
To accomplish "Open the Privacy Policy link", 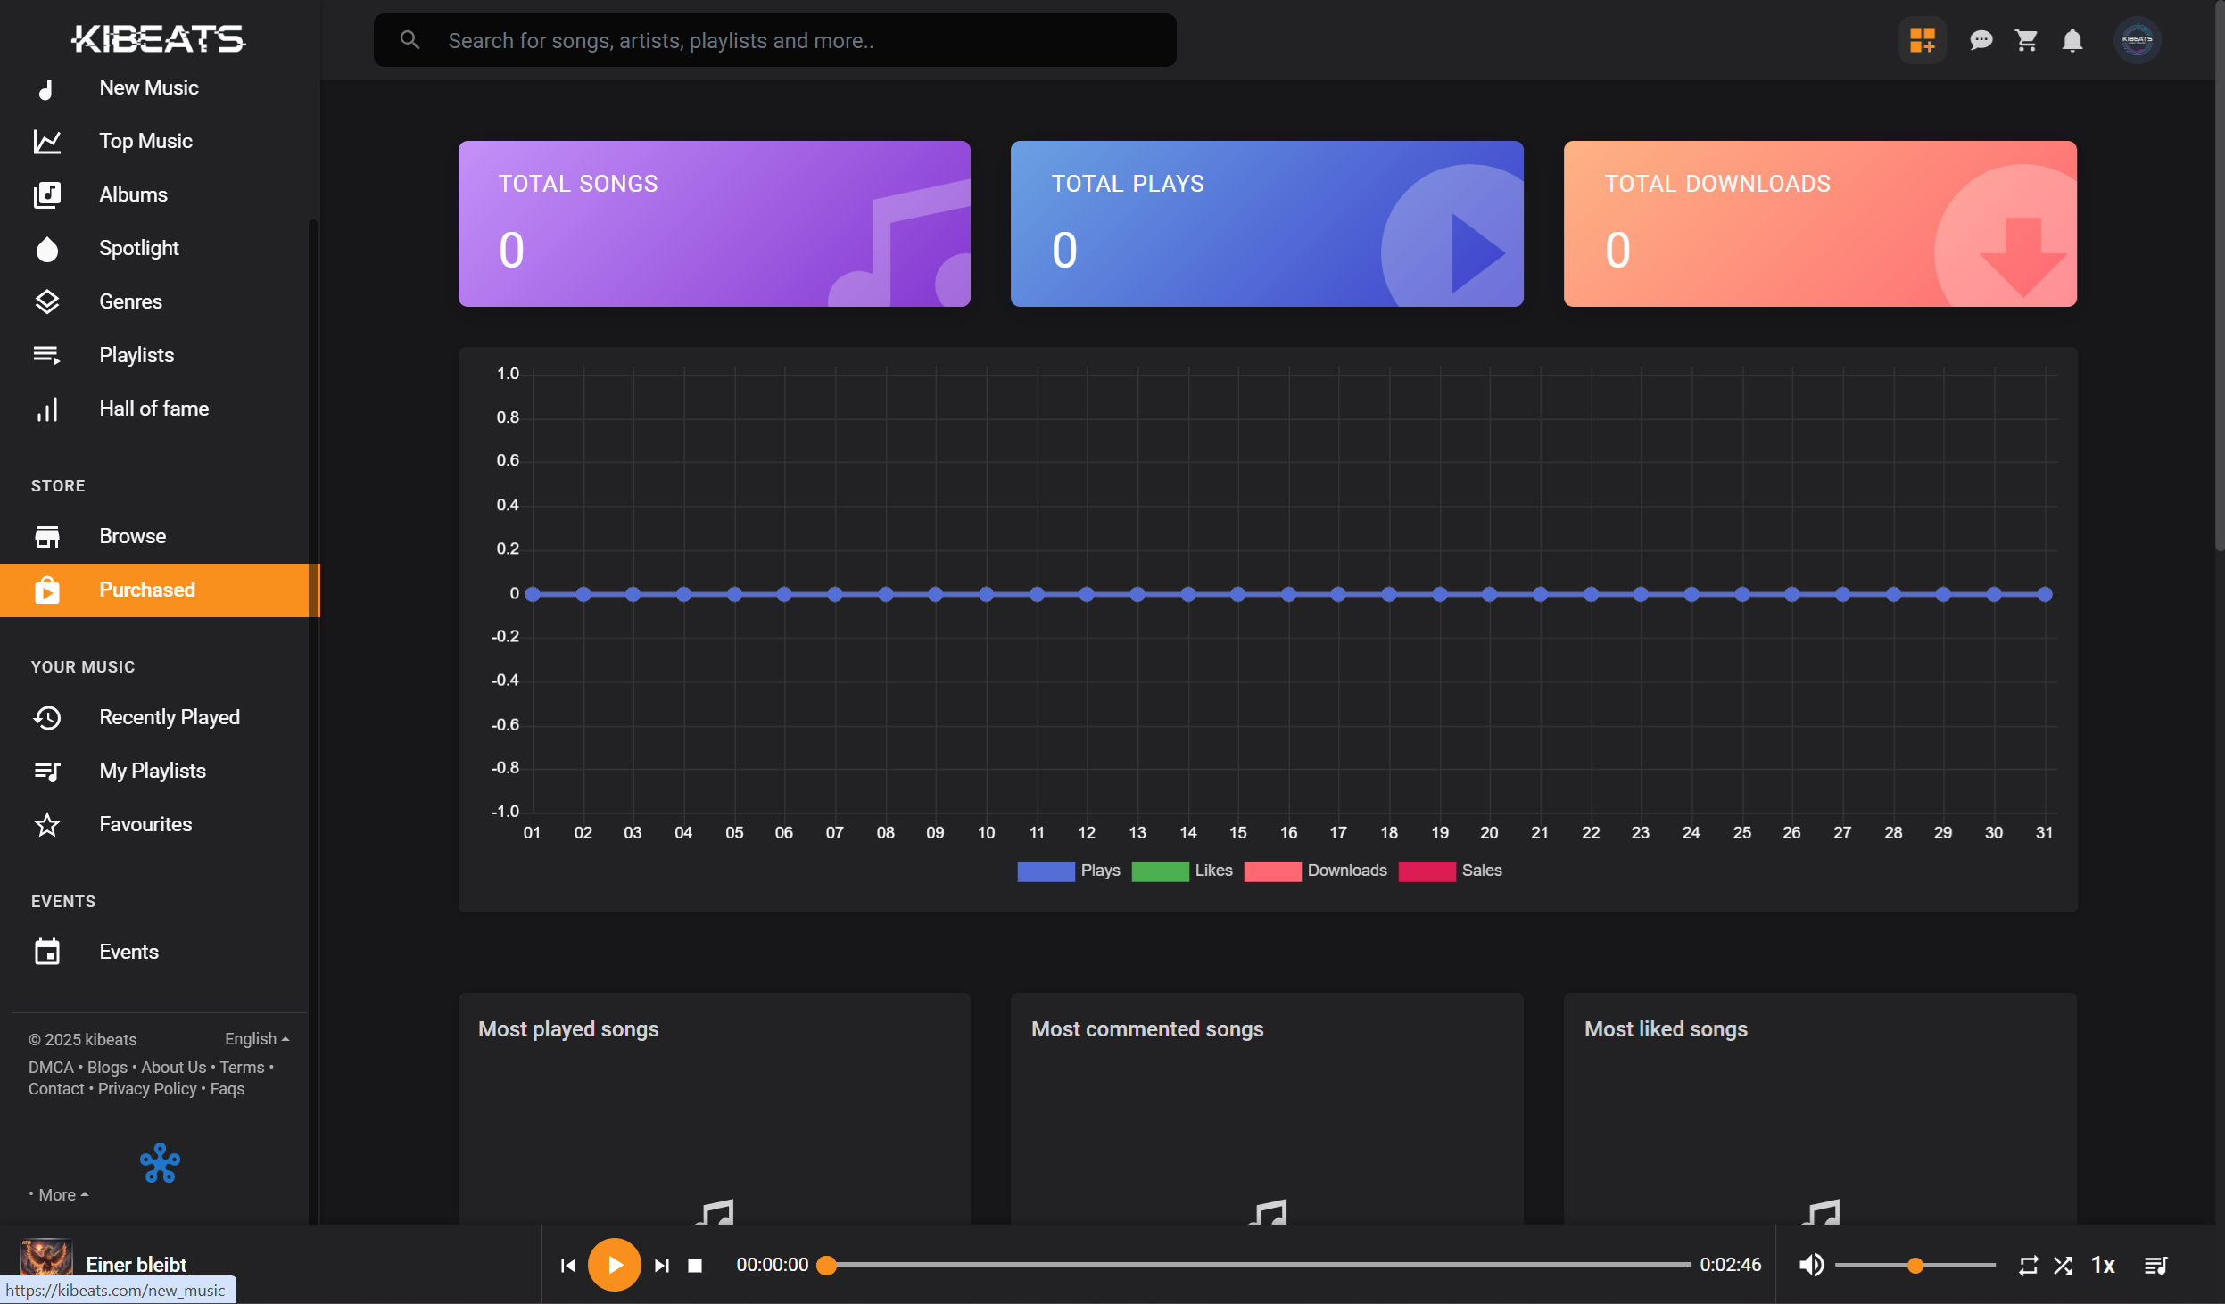I will [x=147, y=1088].
